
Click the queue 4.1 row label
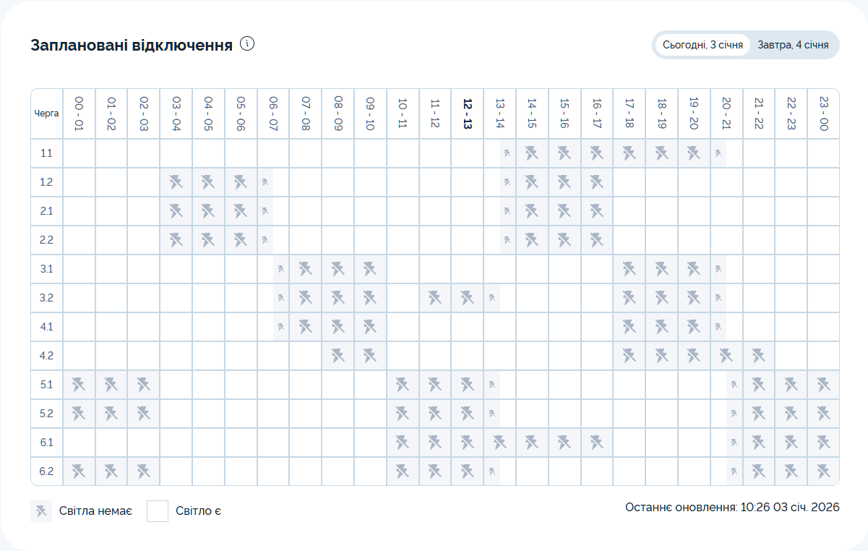pos(46,327)
